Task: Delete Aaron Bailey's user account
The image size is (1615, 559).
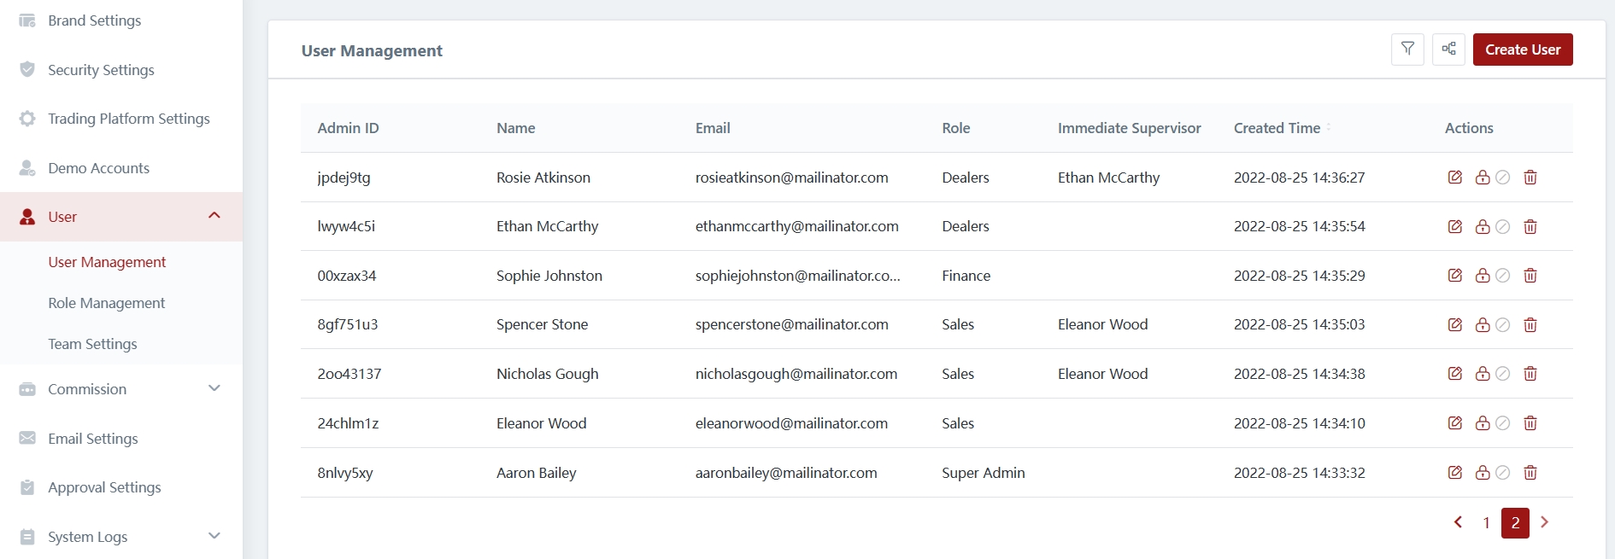Action: (1530, 473)
